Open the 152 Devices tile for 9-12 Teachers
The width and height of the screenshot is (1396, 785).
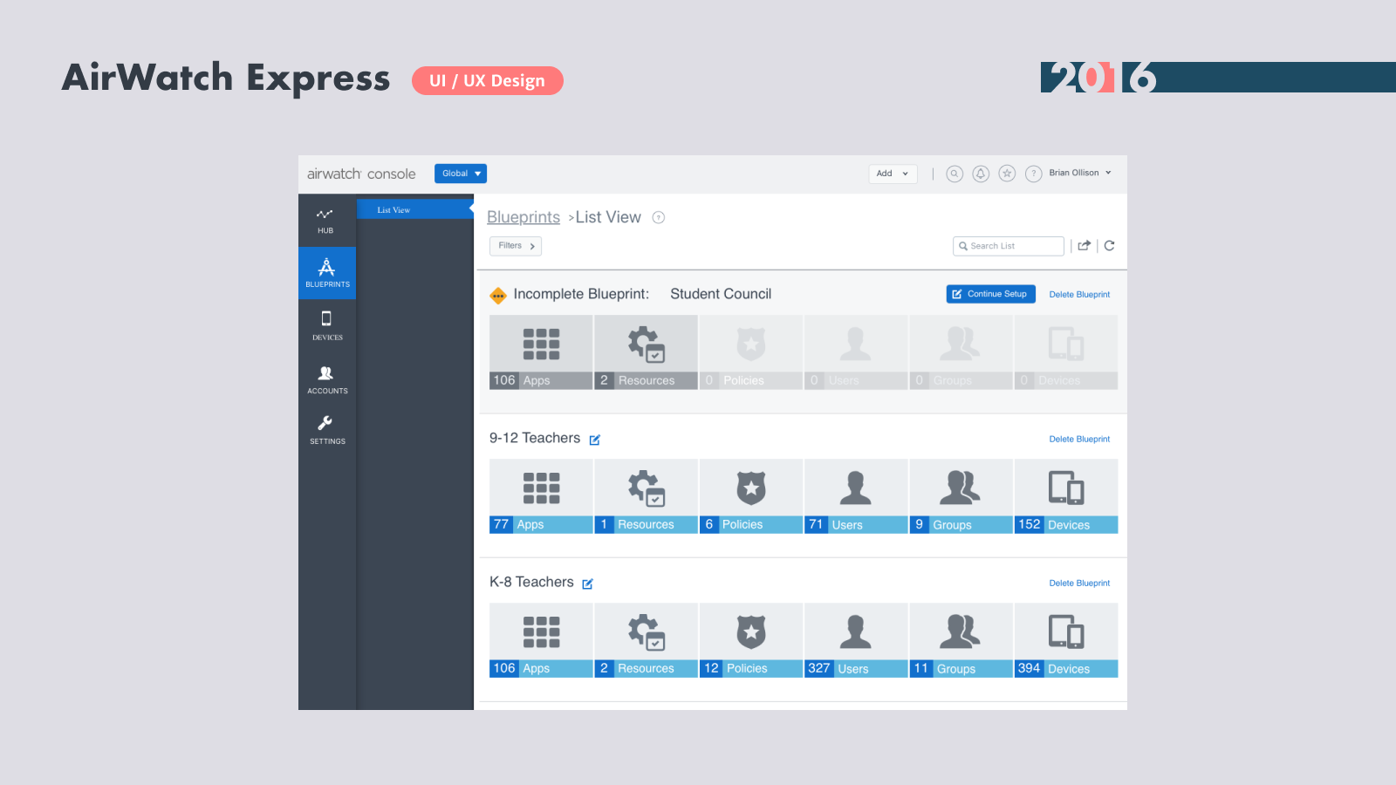tap(1065, 496)
